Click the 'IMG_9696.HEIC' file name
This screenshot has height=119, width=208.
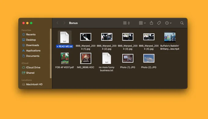86,67
